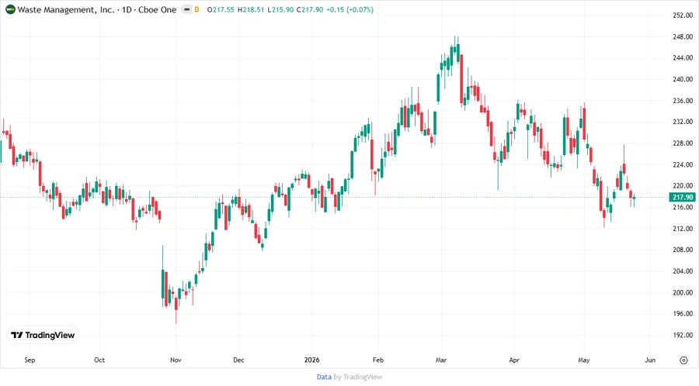Screen dimensions: 699x386
Task: Click the 204.00 price axis label
Action: pyautogui.click(x=683, y=271)
